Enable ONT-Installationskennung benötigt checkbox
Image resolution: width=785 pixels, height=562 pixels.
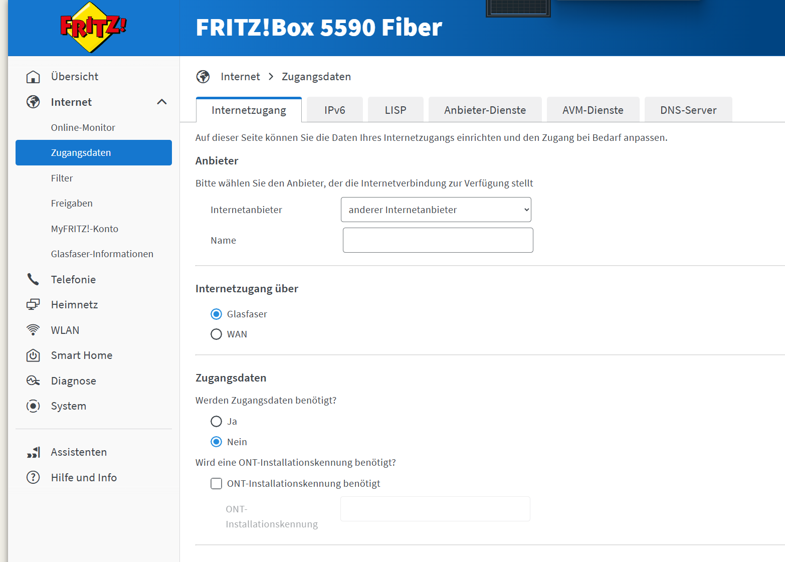(216, 484)
